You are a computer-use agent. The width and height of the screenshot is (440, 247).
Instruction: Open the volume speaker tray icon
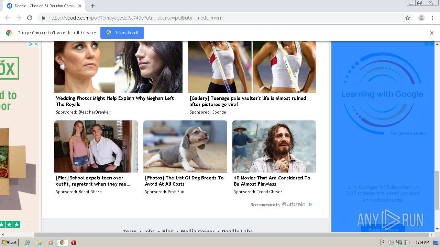[391, 243]
